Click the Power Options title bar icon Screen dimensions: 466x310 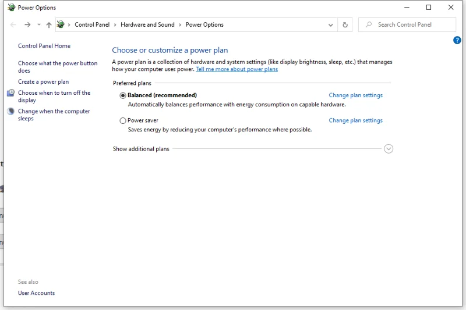coord(11,8)
